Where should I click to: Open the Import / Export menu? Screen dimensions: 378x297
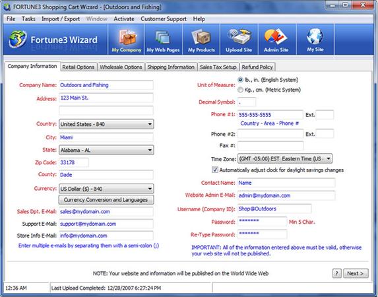(x=61, y=19)
